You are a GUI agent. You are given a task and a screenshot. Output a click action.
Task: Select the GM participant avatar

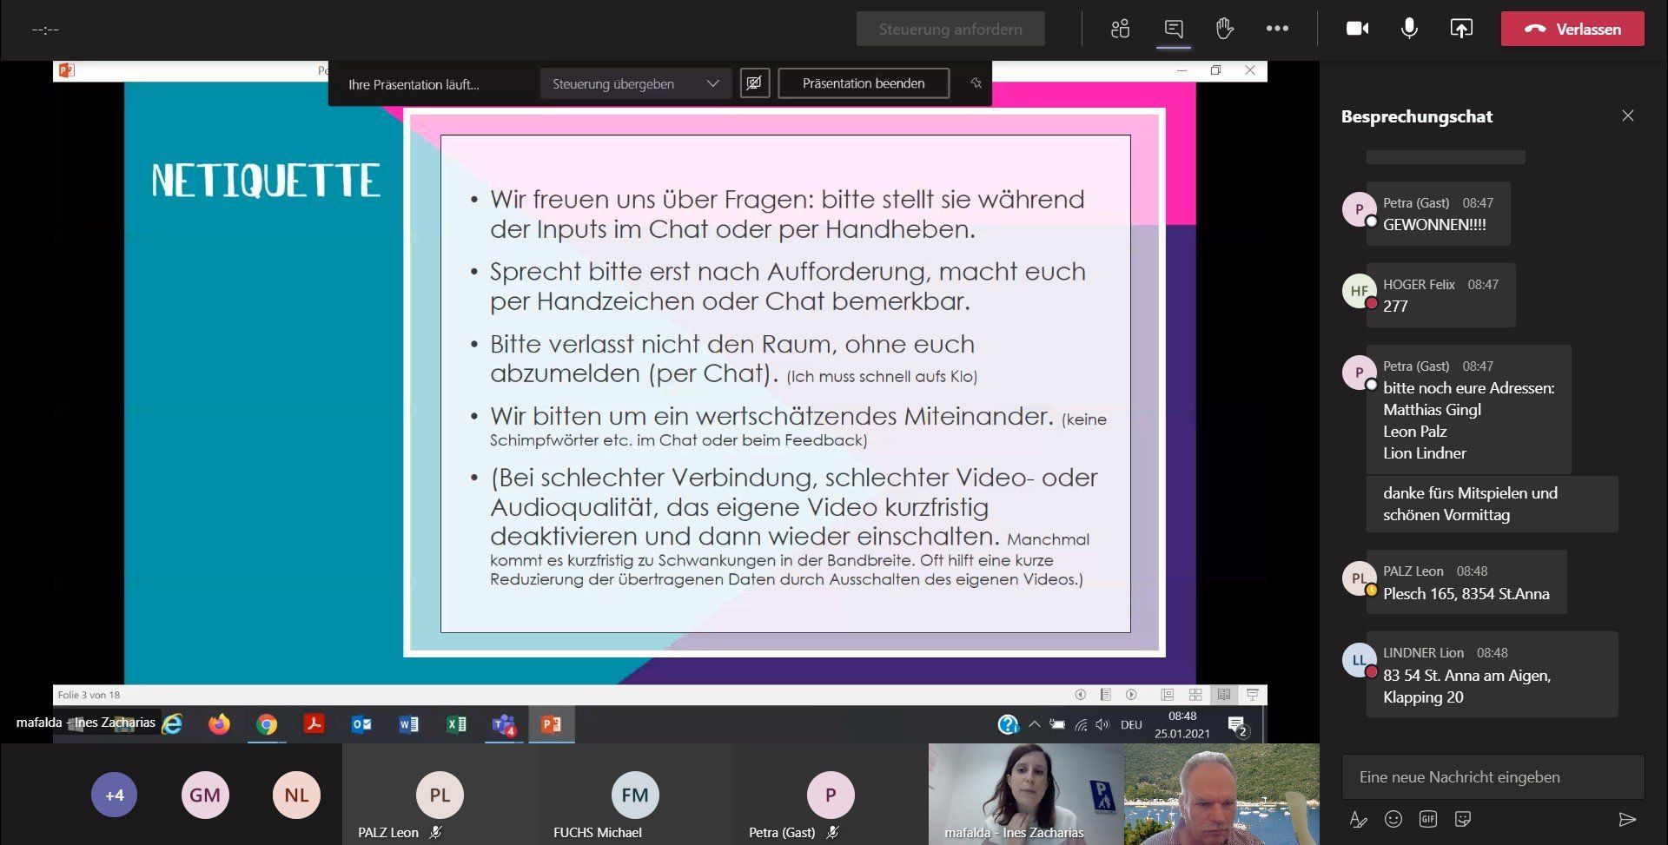point(205,795)
